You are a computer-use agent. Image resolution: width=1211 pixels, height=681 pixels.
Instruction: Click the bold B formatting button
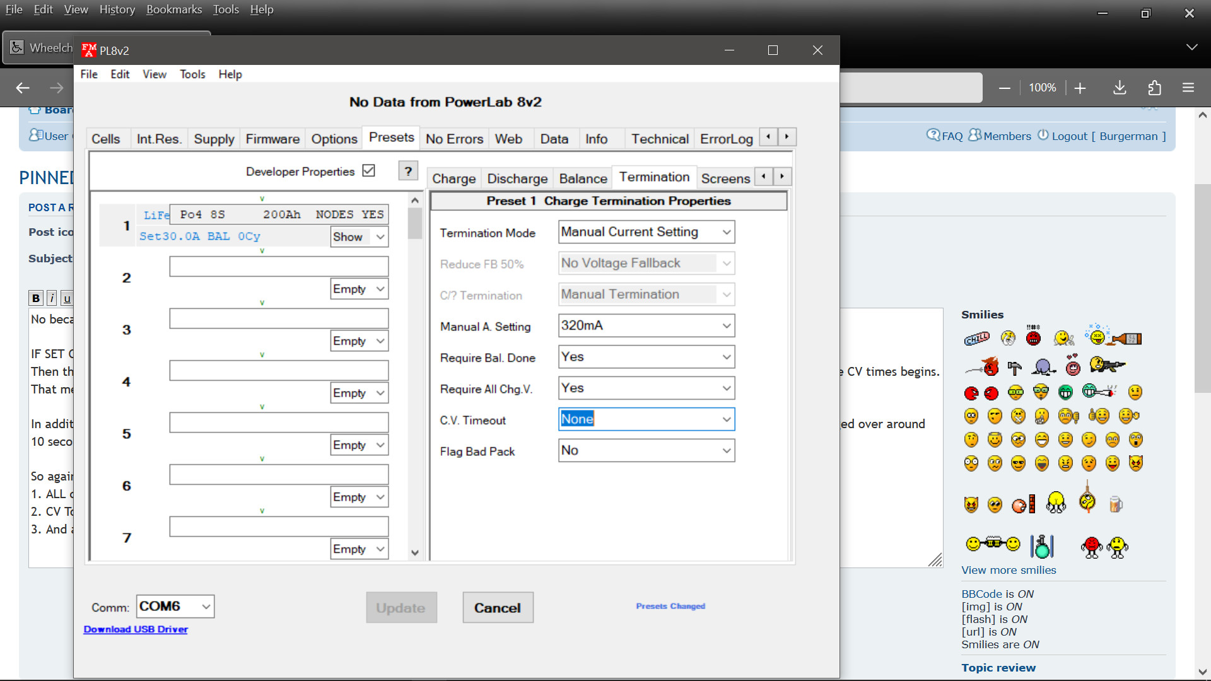tap(36, 298)
